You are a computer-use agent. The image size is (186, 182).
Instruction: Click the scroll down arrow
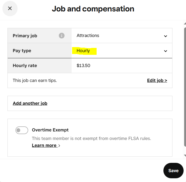(185, 156)
